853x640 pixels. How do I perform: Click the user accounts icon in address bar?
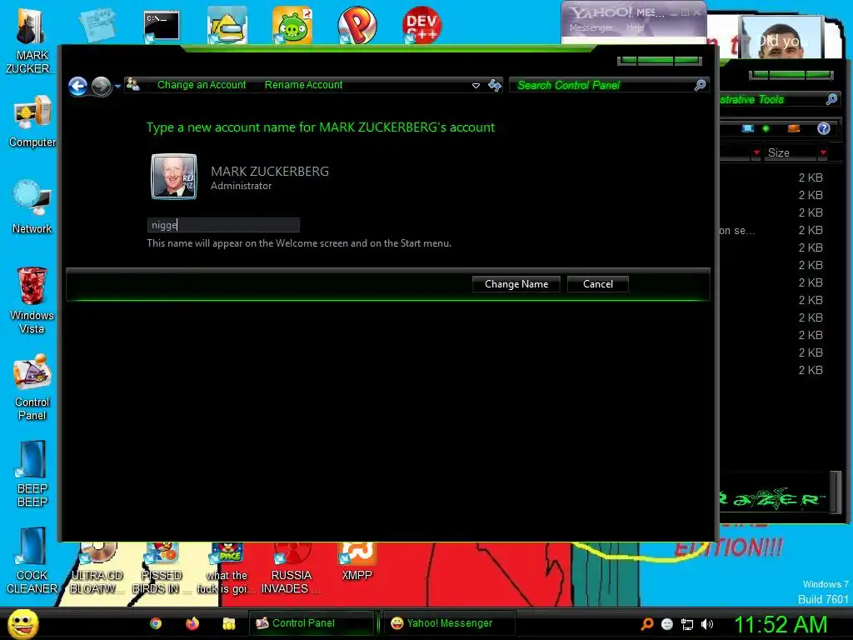132,84
